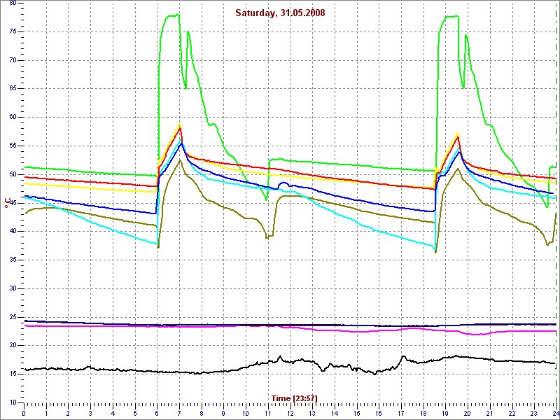Click hour '22' on the time axis
560x420 pixels.
click(x=512, y=414)
